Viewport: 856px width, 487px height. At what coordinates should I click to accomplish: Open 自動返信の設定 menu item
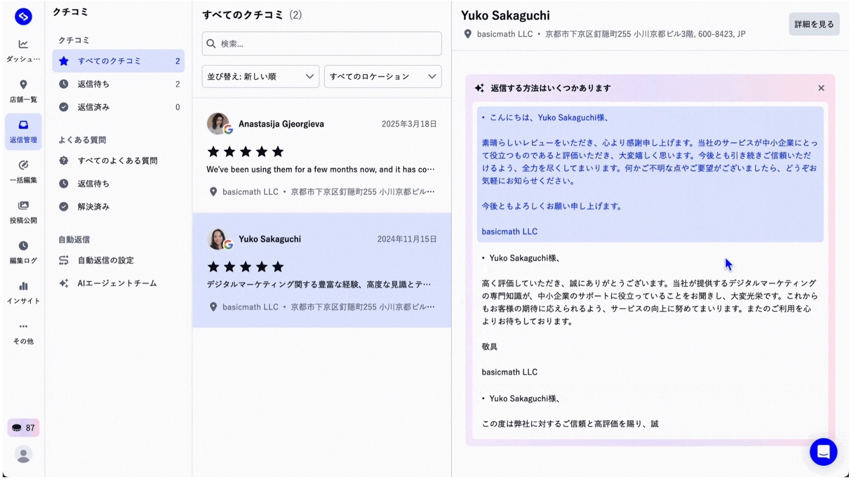coord(105,260)
